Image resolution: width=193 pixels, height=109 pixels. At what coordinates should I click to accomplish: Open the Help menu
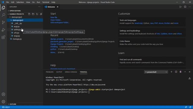tap(53, 2)
